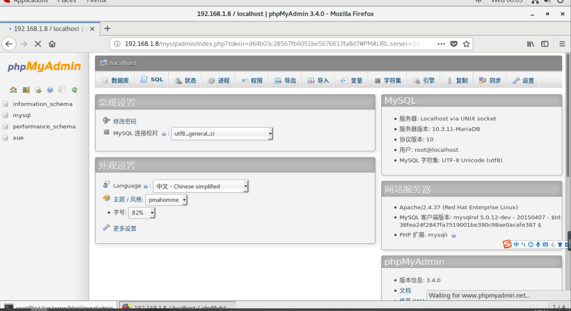Click database icon beside xue
This screenshot has height=311, width=571.
(5, 138)
